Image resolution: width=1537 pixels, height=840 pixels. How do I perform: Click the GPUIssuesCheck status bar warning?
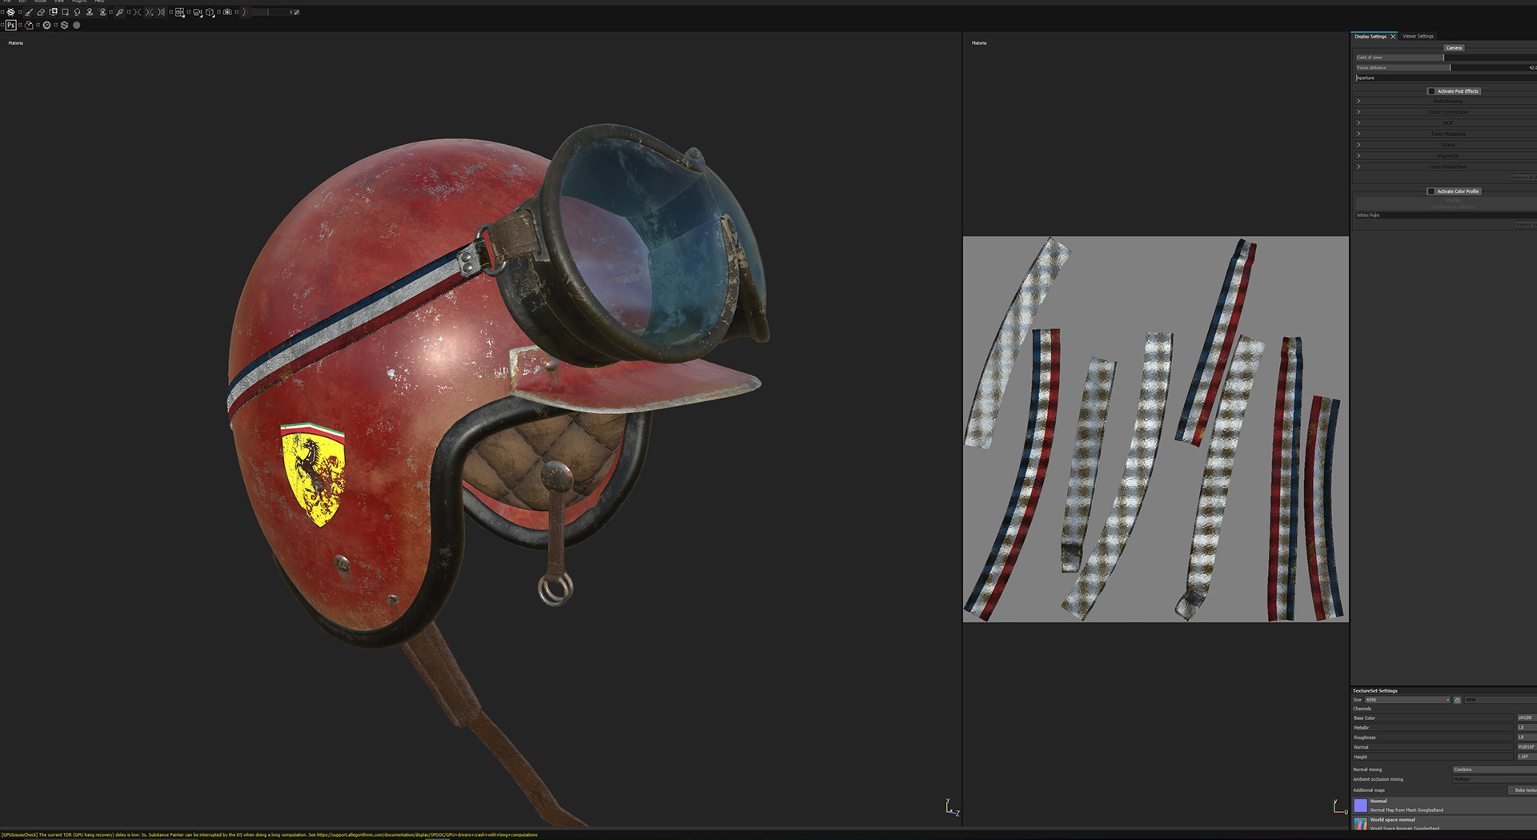[269, 835]
